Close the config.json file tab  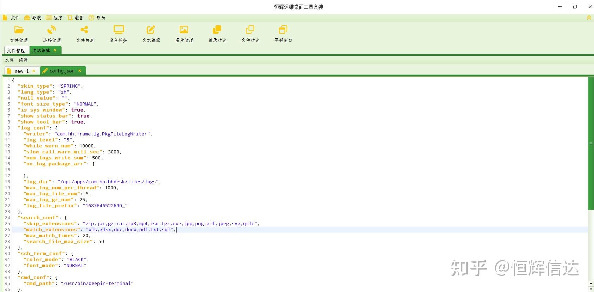coord(80,71)
